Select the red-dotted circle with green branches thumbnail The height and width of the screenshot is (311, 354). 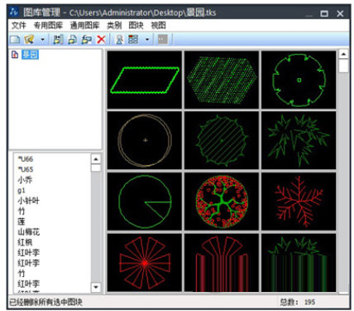(222, 202)
